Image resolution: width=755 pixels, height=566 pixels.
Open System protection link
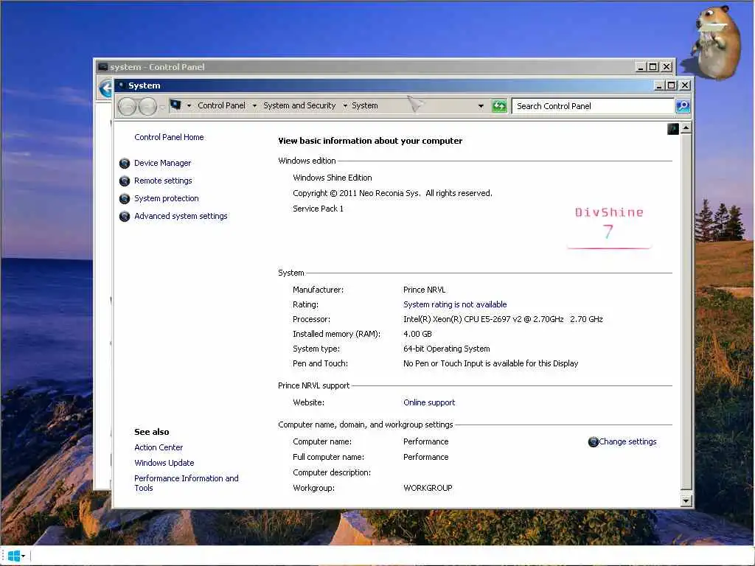[x=166, y=198]
